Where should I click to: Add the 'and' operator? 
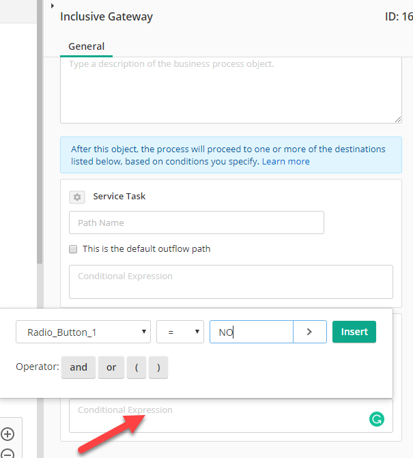pyautogui.click(x=79, y=367)
